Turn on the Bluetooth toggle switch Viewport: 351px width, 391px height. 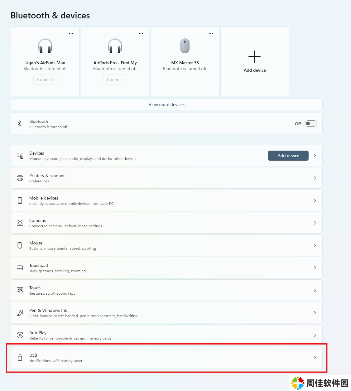pyautogui.click(x=311, y=123)
